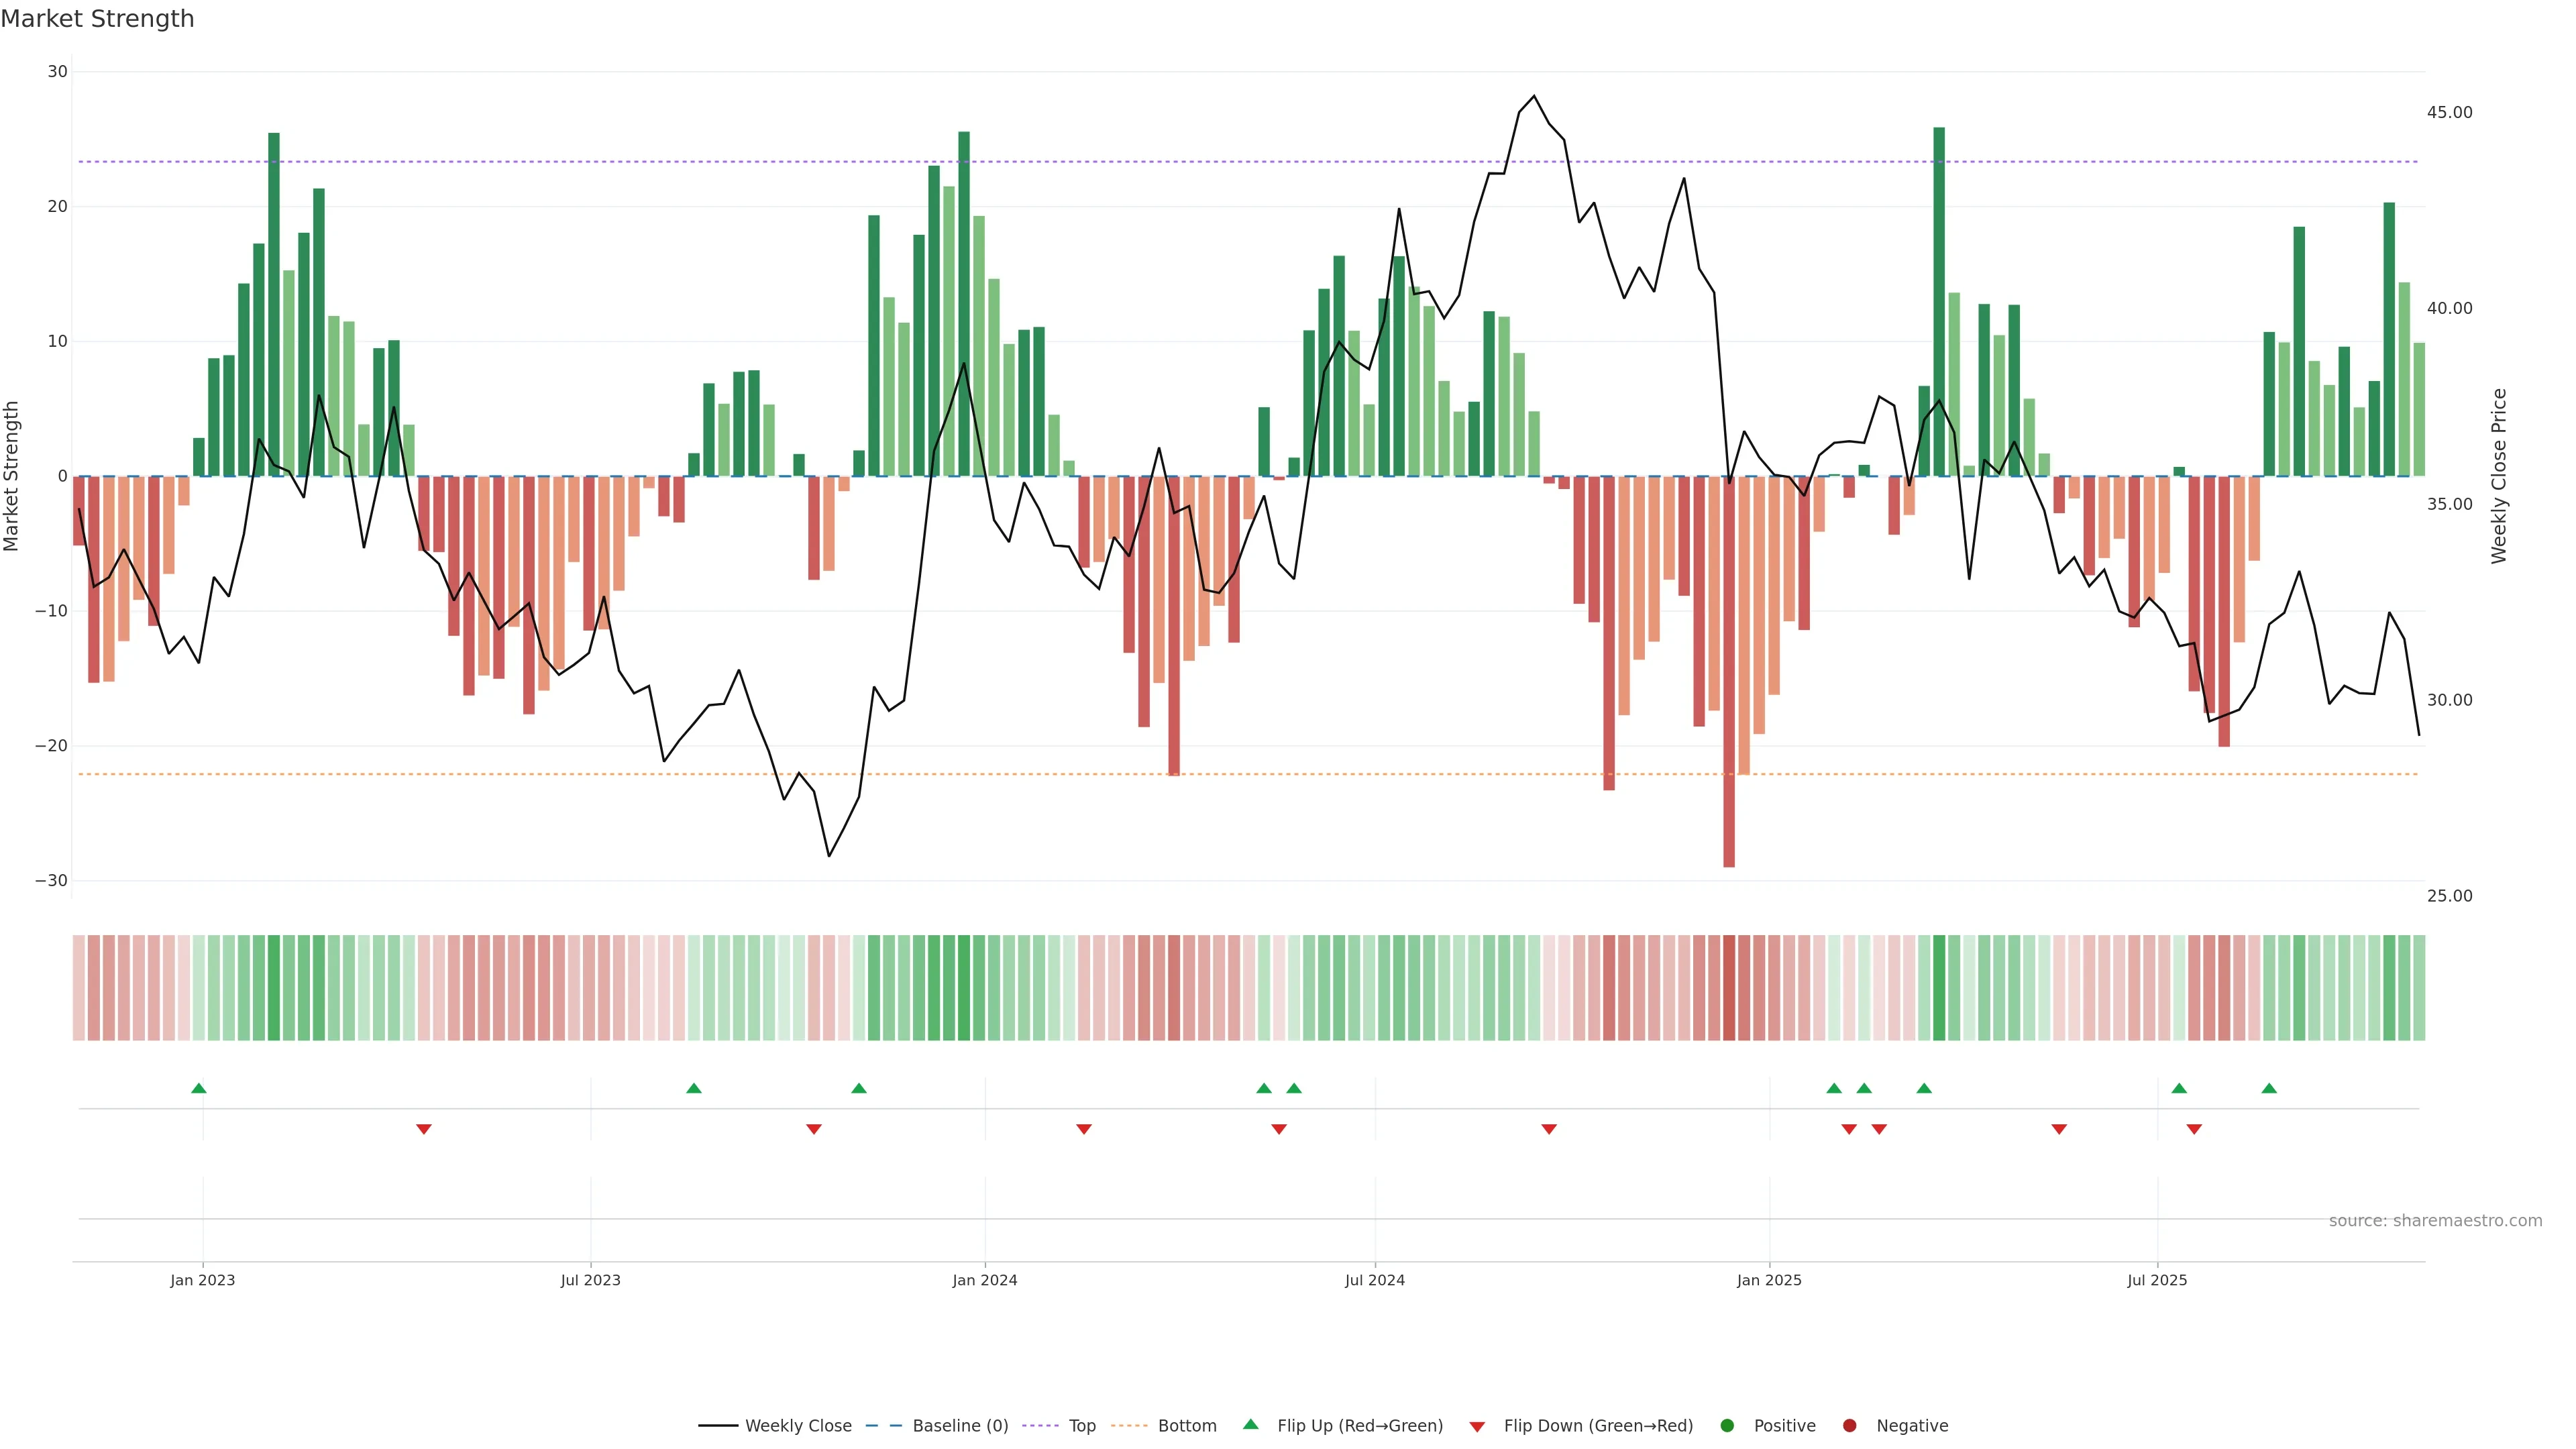Click source: sharemaestro.com text
The width and height of the screenshot is (2576, 1449).
coord(2435,1221)
